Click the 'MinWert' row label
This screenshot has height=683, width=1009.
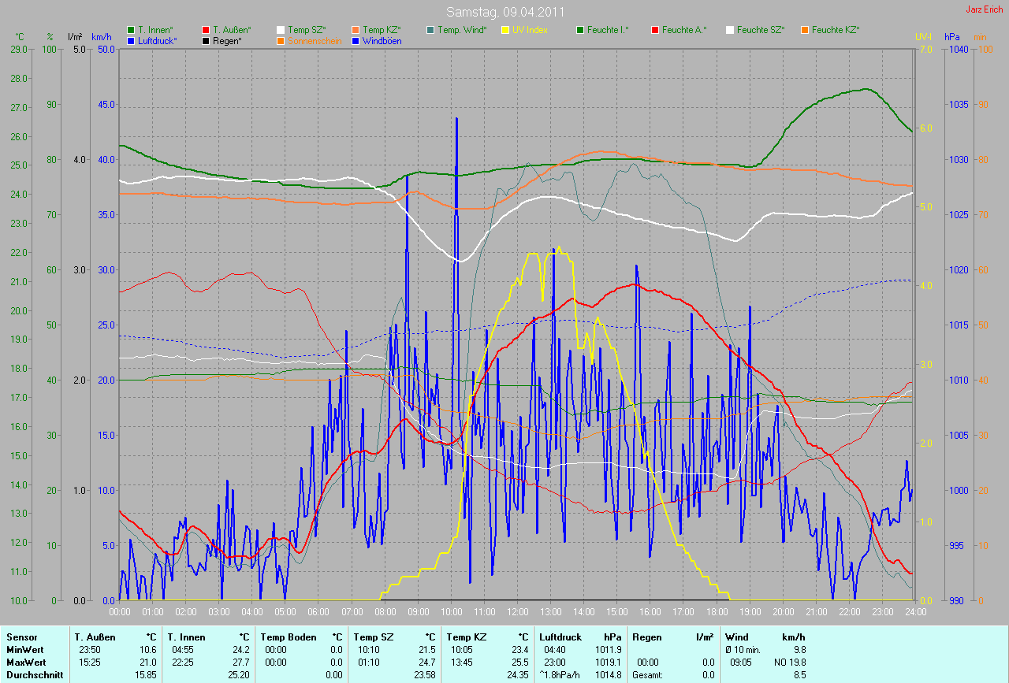pyautogui.click(x=24, y=649)
